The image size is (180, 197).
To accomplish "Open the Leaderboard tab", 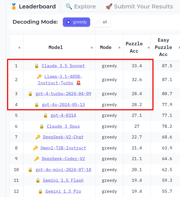I will [x=33, y=6].
